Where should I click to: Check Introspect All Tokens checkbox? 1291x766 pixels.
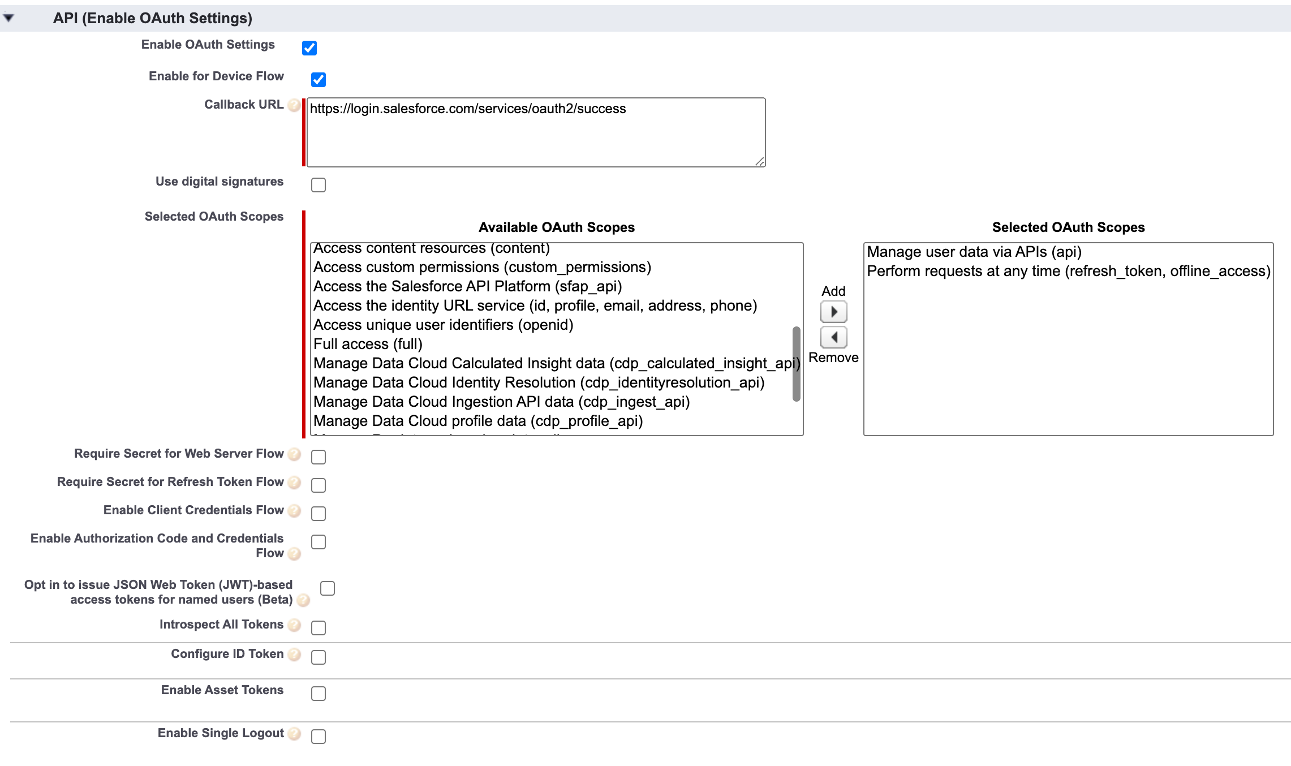click(319, 628)
